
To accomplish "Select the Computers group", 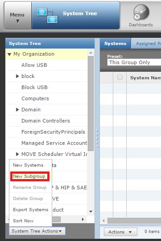I will coord(35,98).
